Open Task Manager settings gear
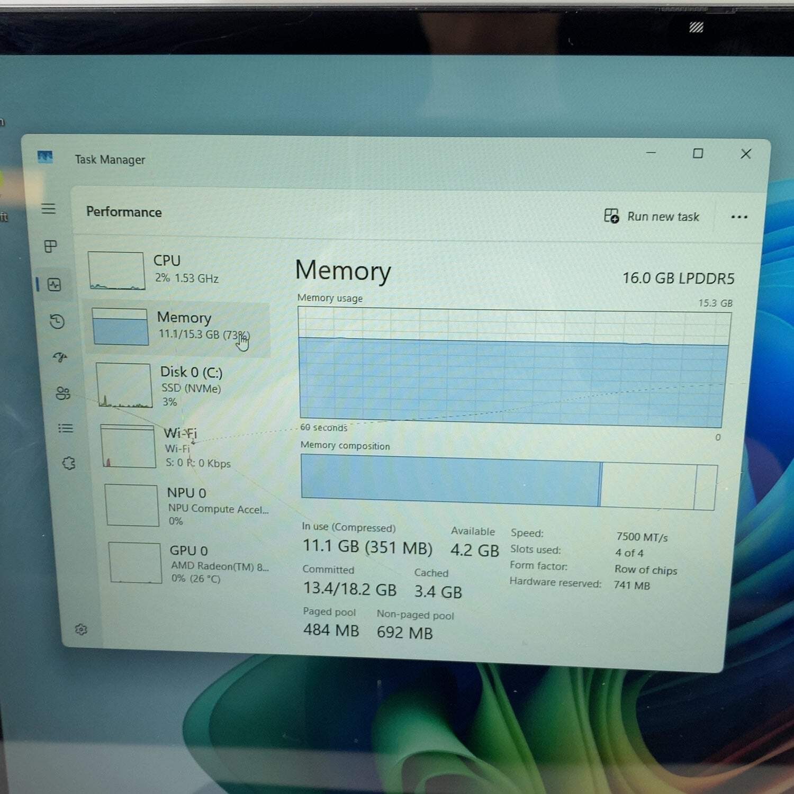Screen dimensions: 794x794 (x=81, y=629)
